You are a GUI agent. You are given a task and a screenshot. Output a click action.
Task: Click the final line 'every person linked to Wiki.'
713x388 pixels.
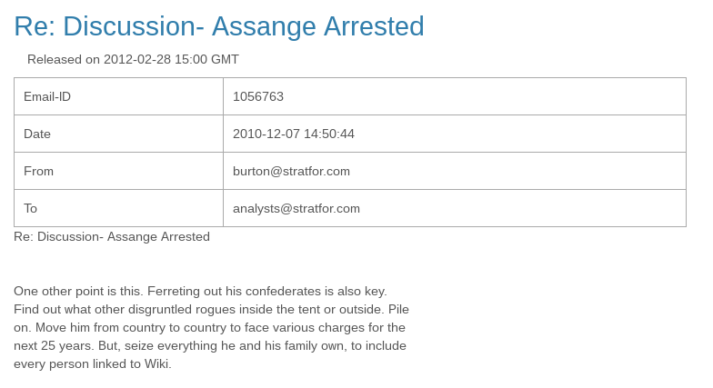pos(93,363)
